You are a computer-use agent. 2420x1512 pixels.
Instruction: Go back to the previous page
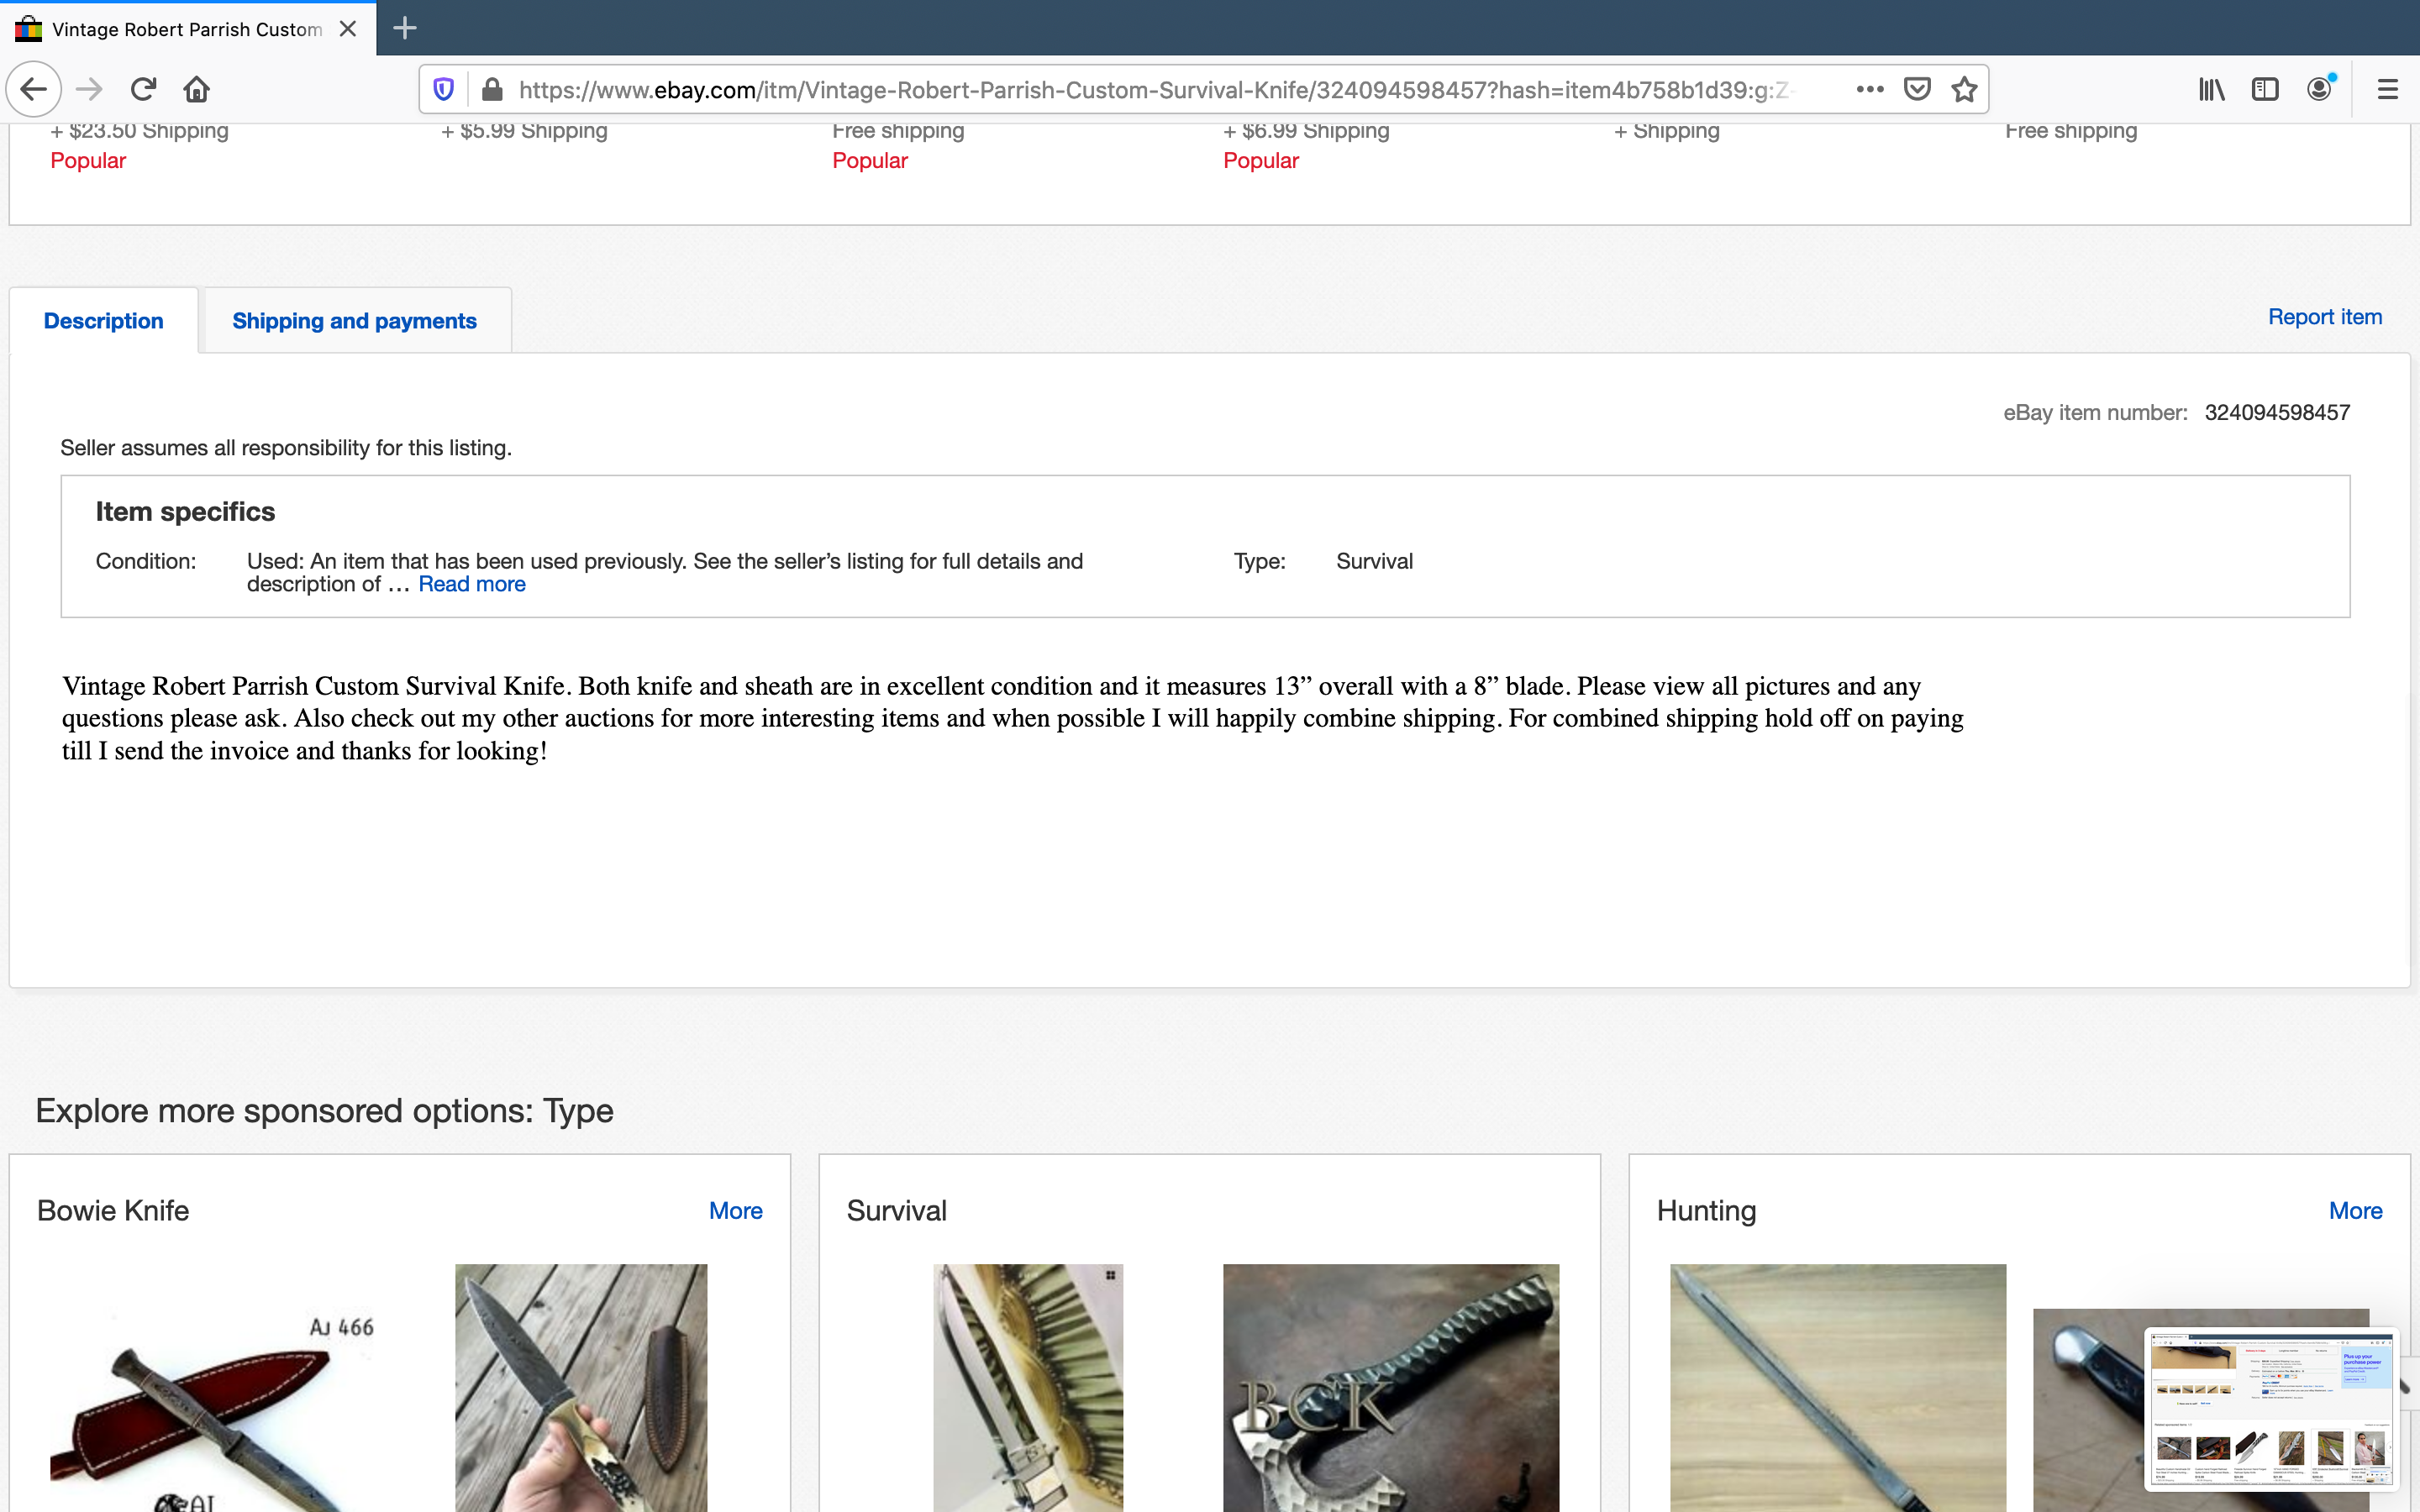click(34, 90)
